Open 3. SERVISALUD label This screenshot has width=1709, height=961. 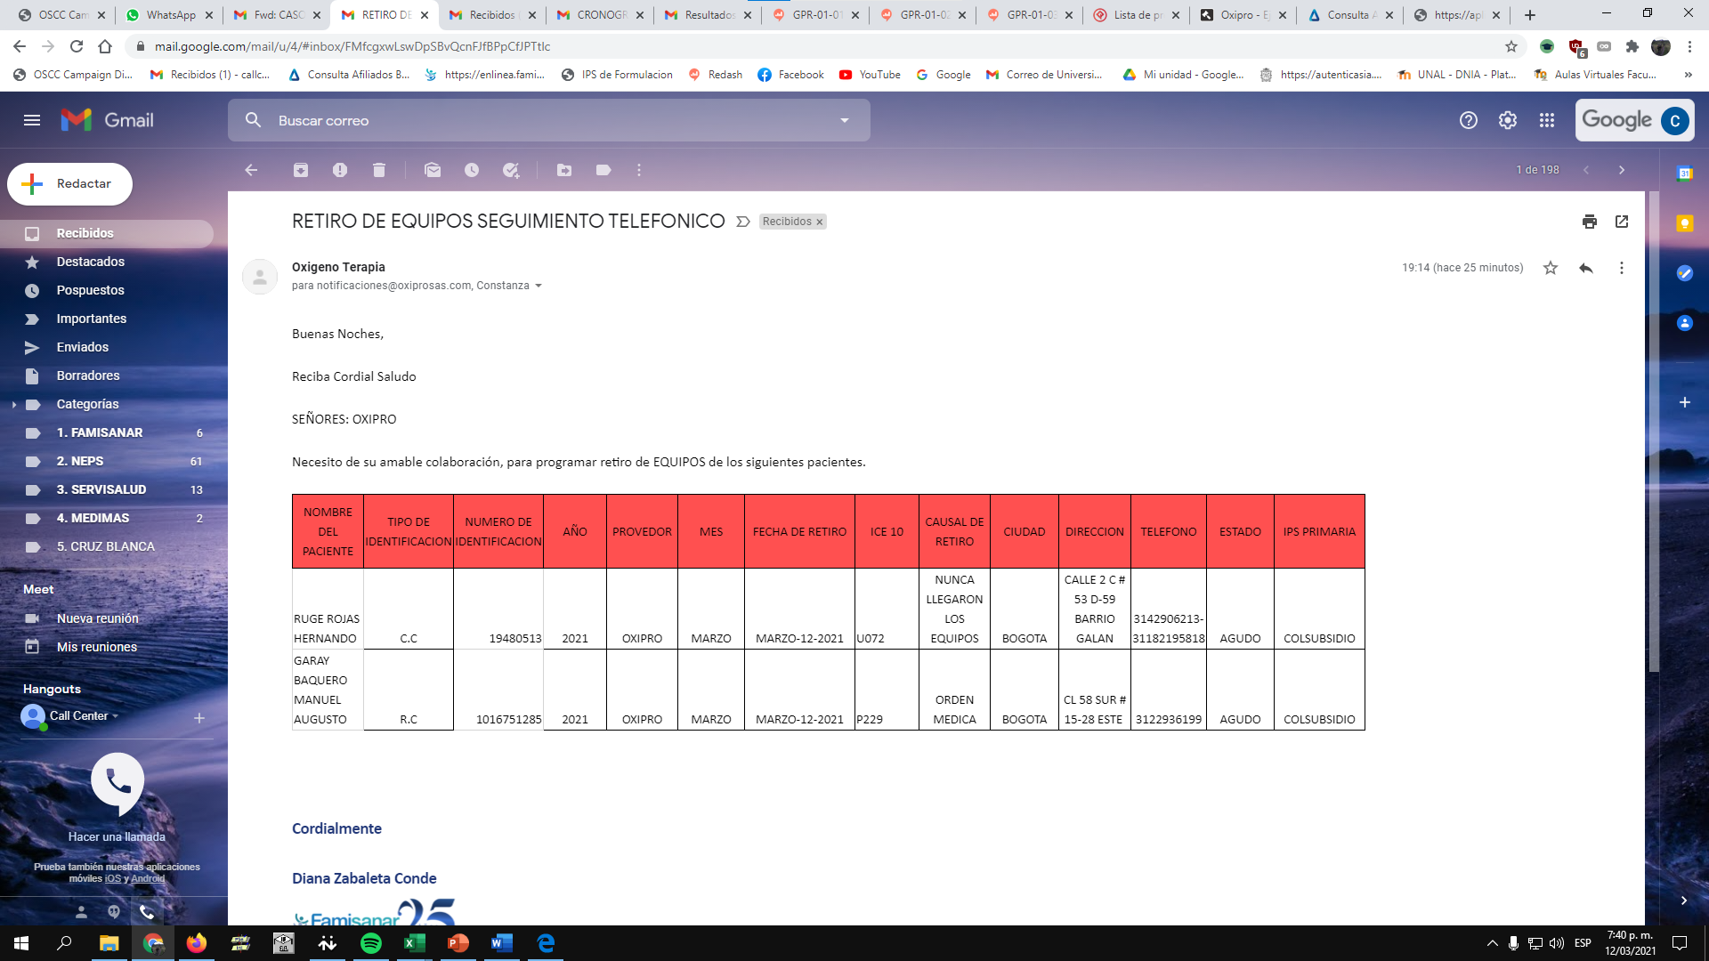107,489
